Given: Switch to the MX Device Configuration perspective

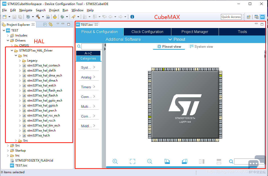Looking at the screenshot, I should point(262,17).
